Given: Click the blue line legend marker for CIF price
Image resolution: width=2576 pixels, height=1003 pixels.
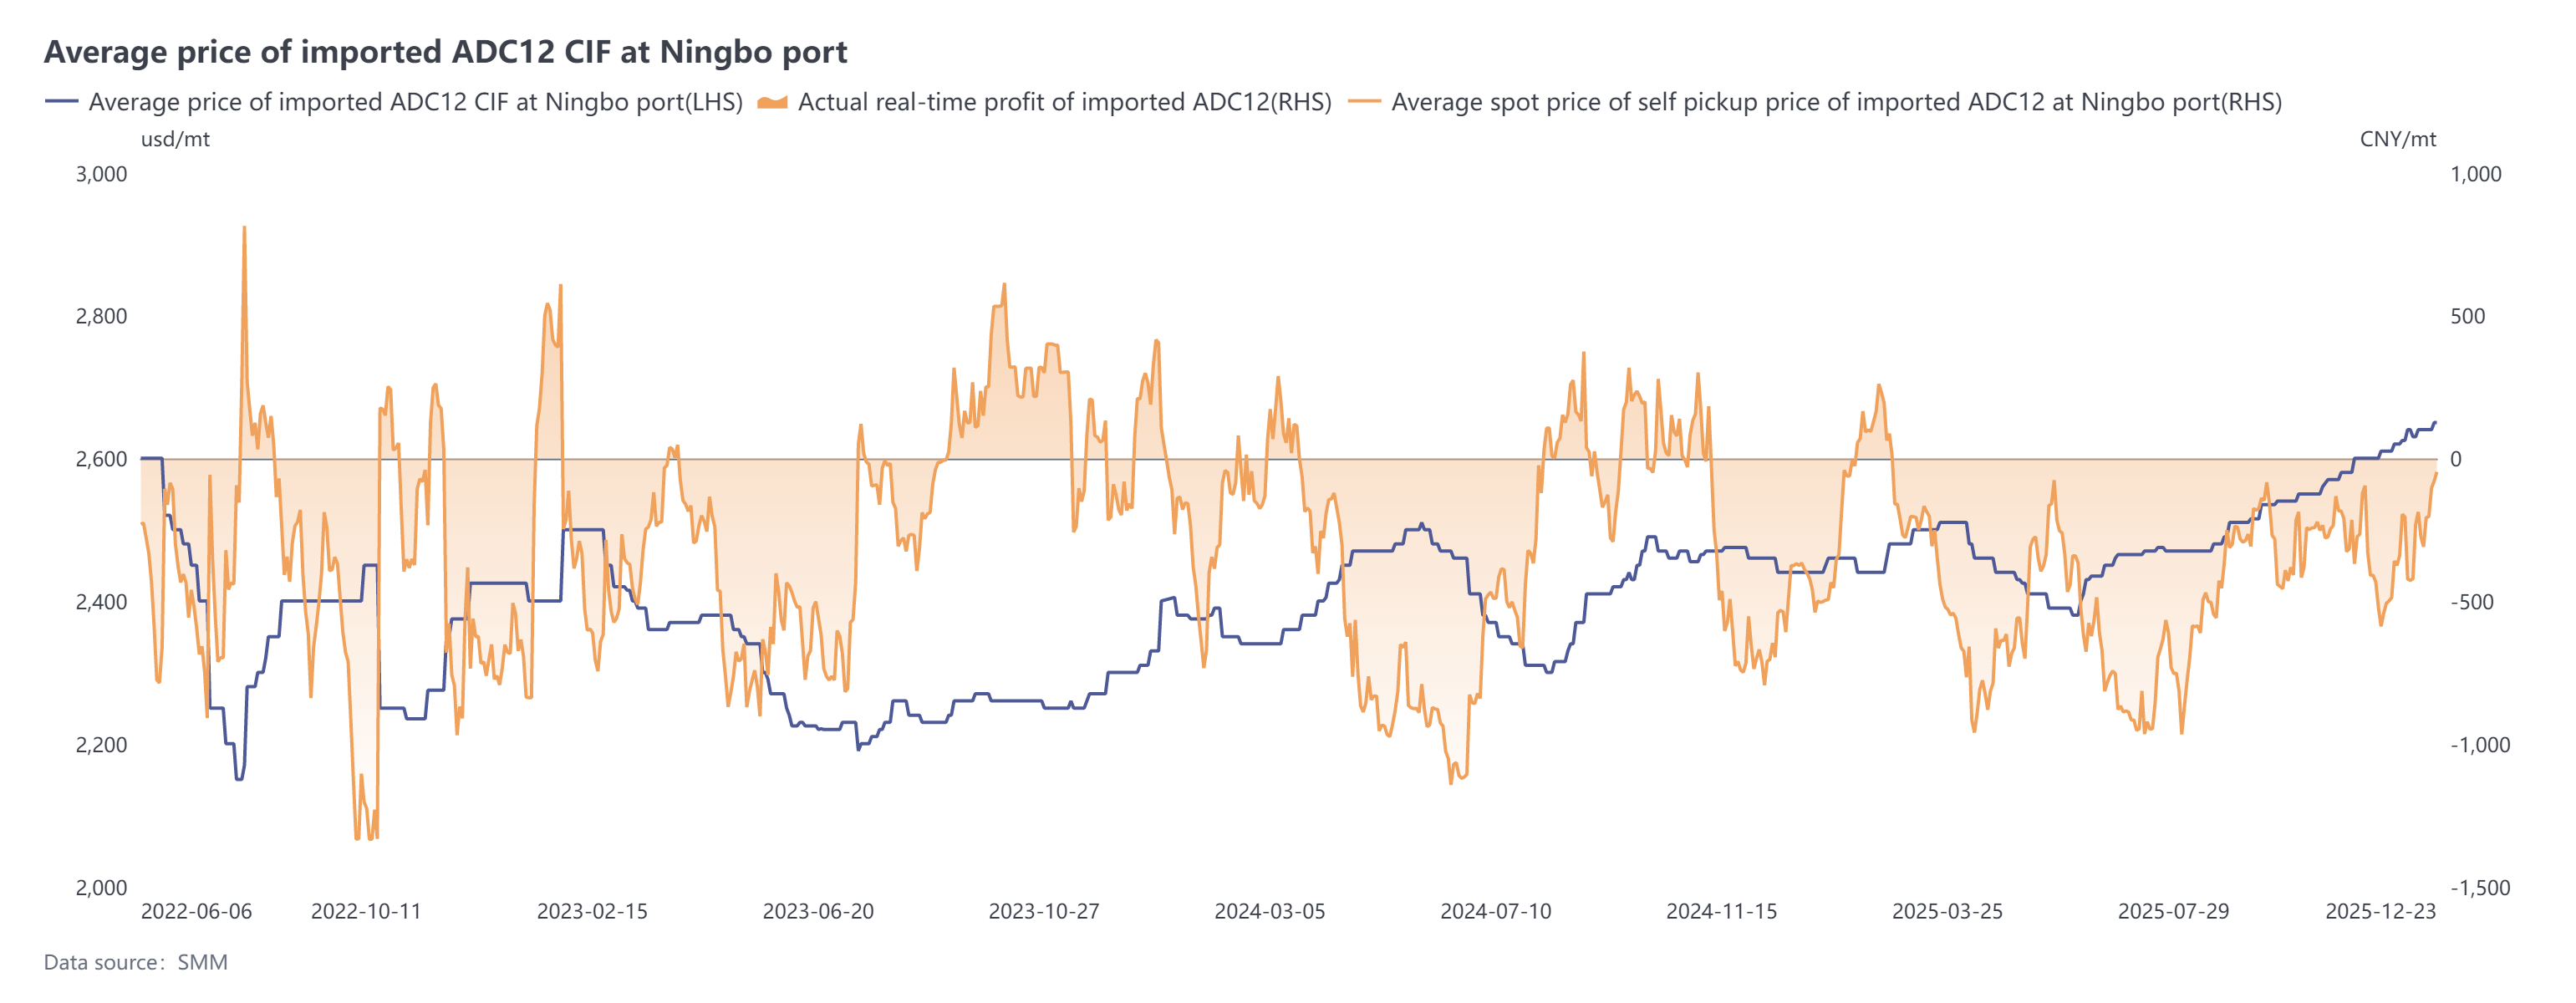Looking at the screenshot, I should 62,102.
